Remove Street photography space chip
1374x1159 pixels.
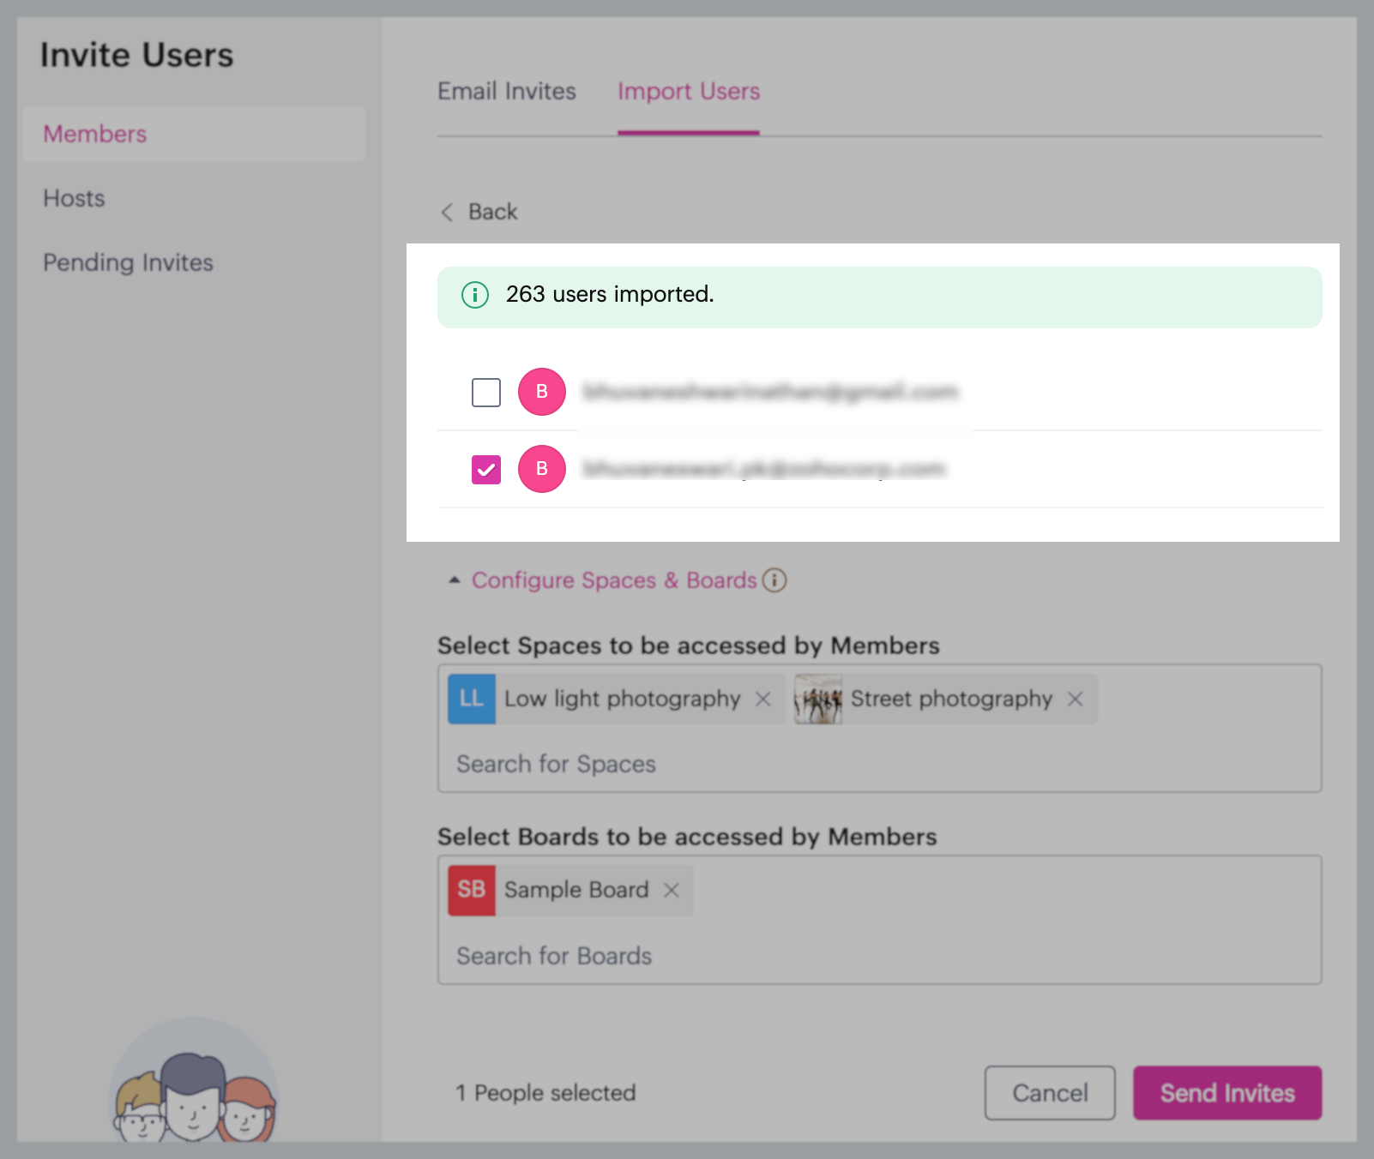(x=1075, y=700)
